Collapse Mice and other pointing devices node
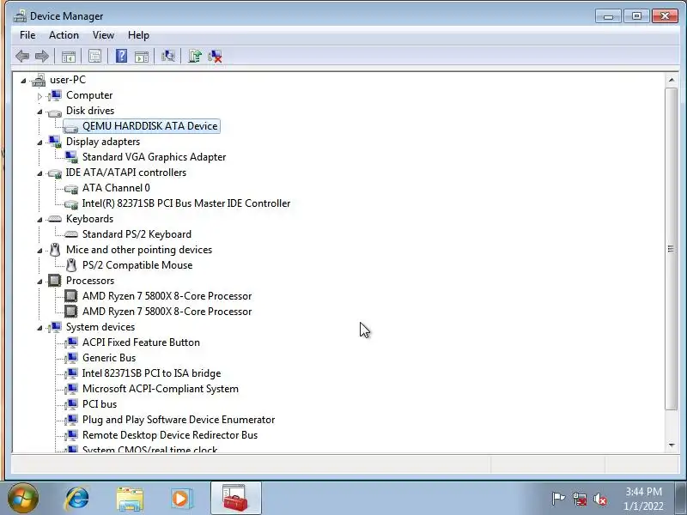 (x=40, y=251)
